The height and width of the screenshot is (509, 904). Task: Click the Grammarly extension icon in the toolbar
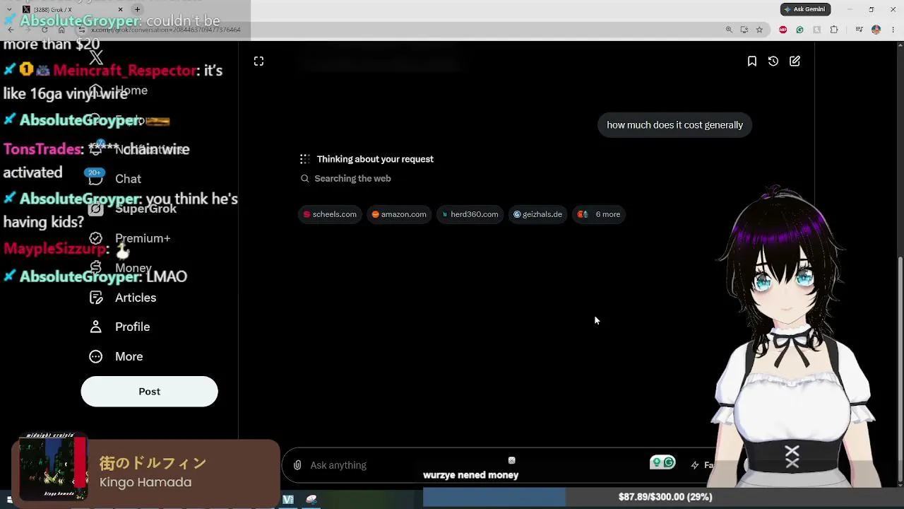(799, 30)
